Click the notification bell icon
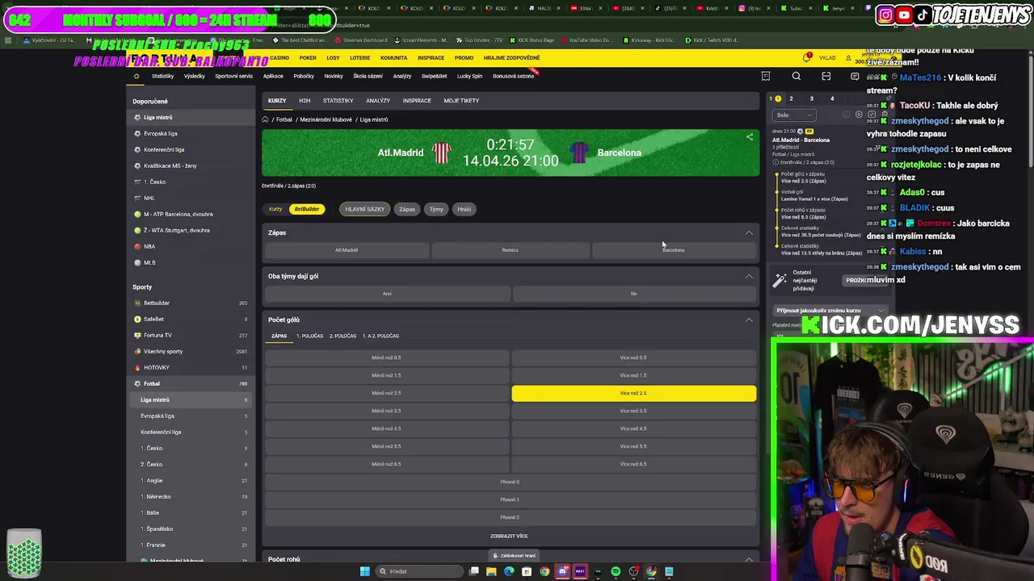This screenshot has height=581, width=1034. (806, 57)
